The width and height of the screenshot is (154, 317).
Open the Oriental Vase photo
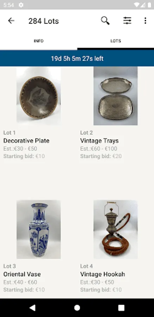click(x=39, y=229)
